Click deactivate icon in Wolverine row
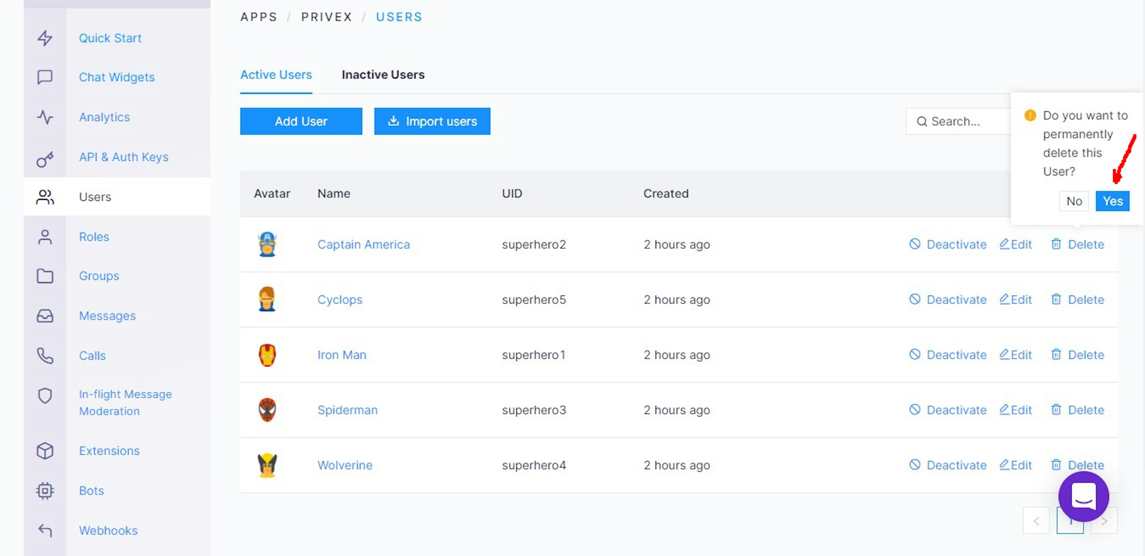 (x=914, y=465)
